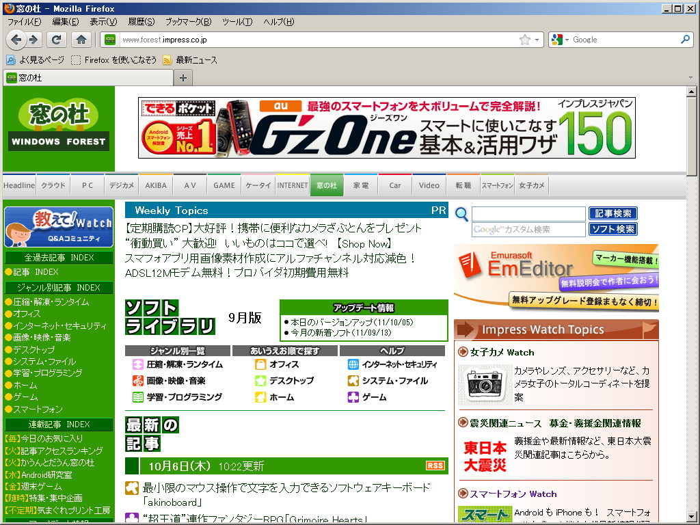Open the スマートフォン Watch topic link
Image resolution: width=700 pixels, height=525 pixels.
(513, 494)
